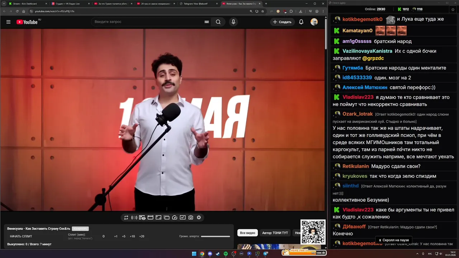Click username ДИванoff in chat
Image resolution: width=459 pixels, height=258 pixels.
(x=354, y=226)
